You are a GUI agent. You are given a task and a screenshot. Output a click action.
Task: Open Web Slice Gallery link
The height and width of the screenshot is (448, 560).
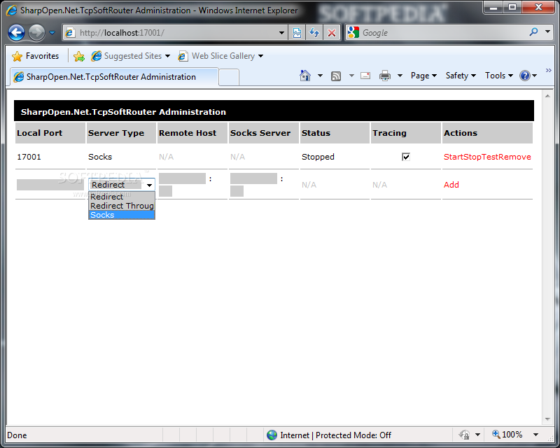(220, 56)
